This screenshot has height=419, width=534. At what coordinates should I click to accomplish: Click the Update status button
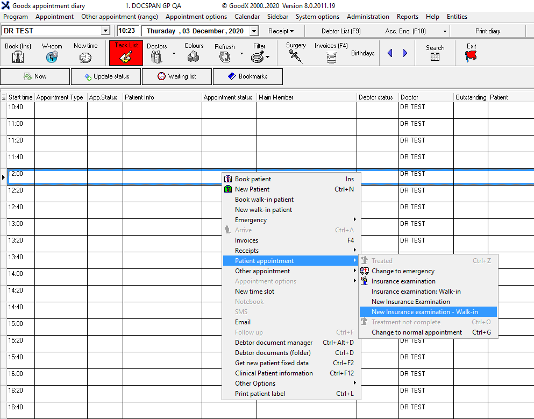106,76
